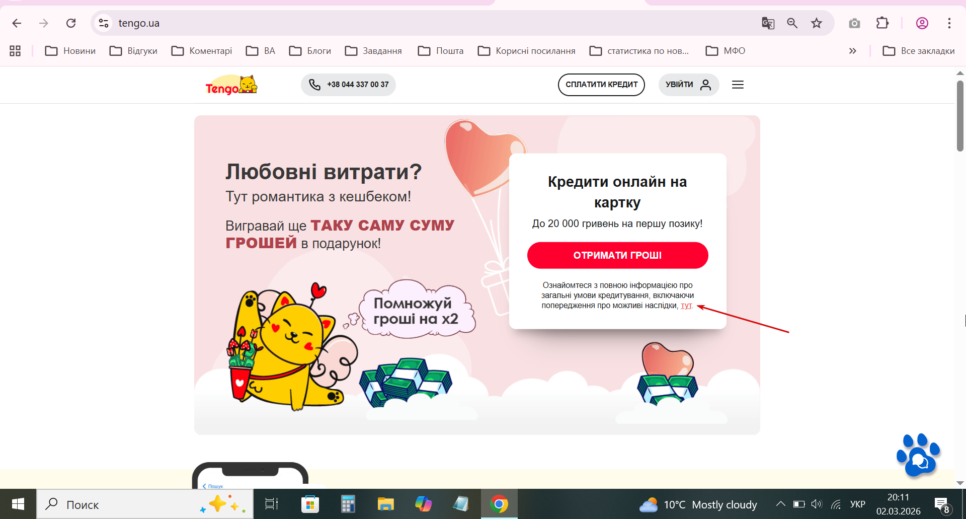Click the УВІЙТИ login button
966x519 pixels.
[x=689, y=85]
